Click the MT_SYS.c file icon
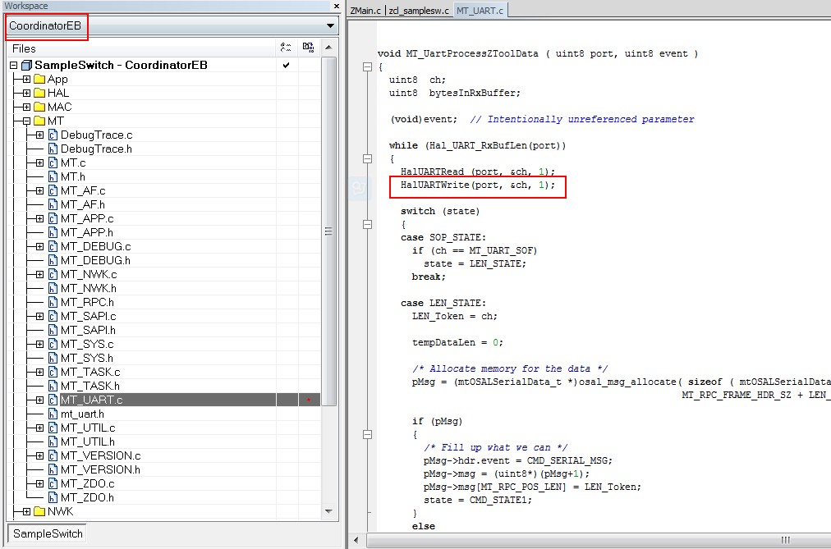The image size is (831, 549). tap(53, 344)
